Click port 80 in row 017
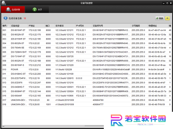This screenshot has width=173, height=129. coord(48,100)
